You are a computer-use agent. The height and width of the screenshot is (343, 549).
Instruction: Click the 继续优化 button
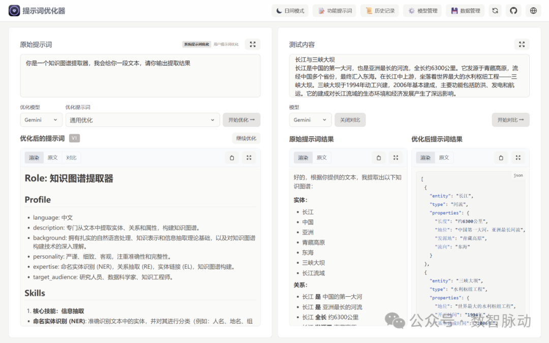pos(246,138)
